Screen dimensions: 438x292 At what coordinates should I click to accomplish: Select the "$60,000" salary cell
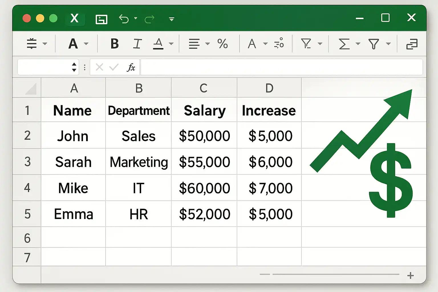pos(204,188)
